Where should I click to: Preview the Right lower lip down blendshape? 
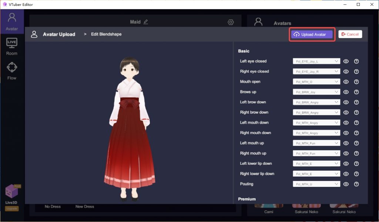(x=346, y=174)
